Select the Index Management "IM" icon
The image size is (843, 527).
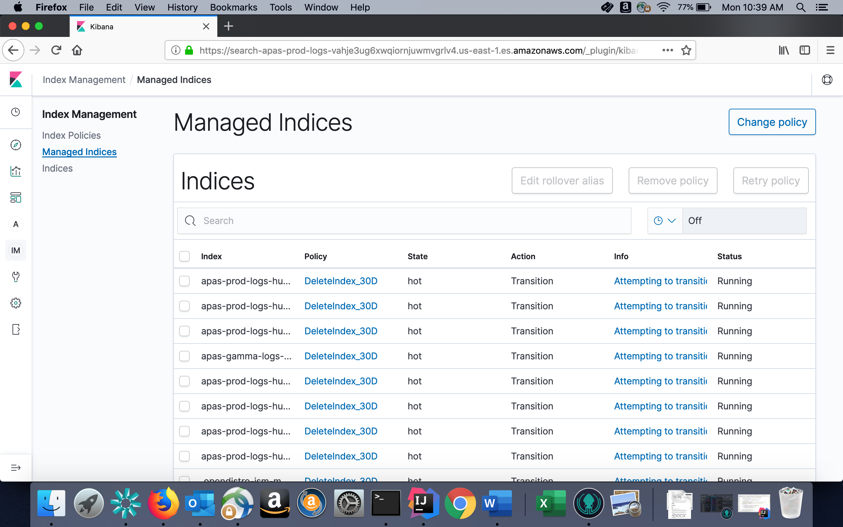(x=16, y=250)
